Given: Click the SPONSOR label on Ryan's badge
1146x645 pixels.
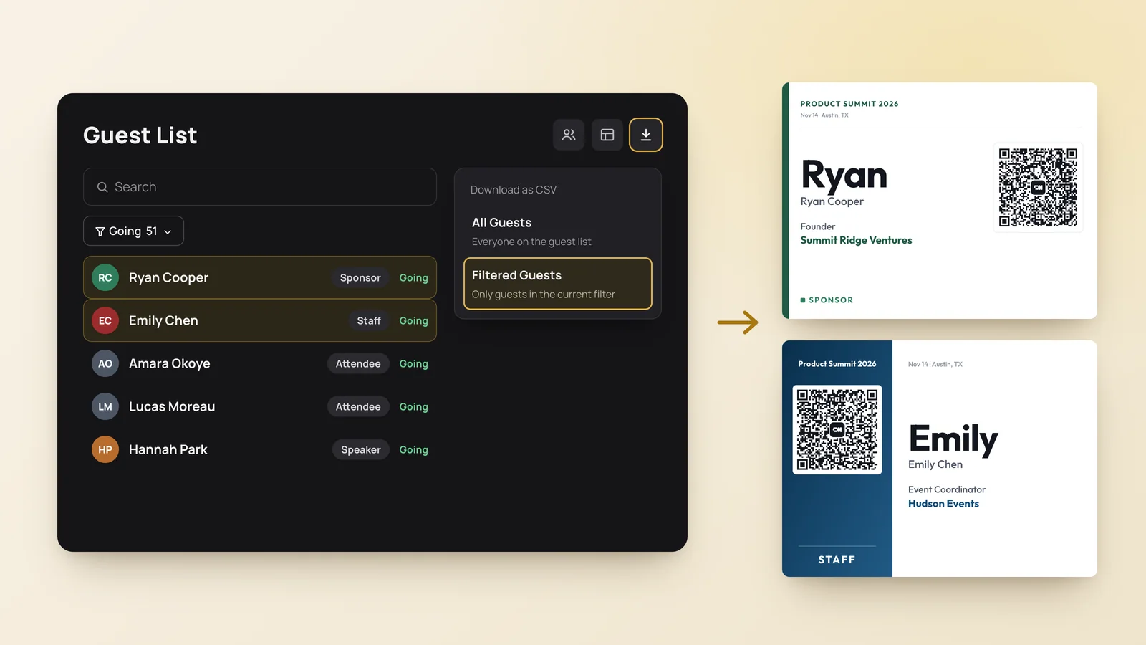Looking at the screenshot, I should [831, 300].
